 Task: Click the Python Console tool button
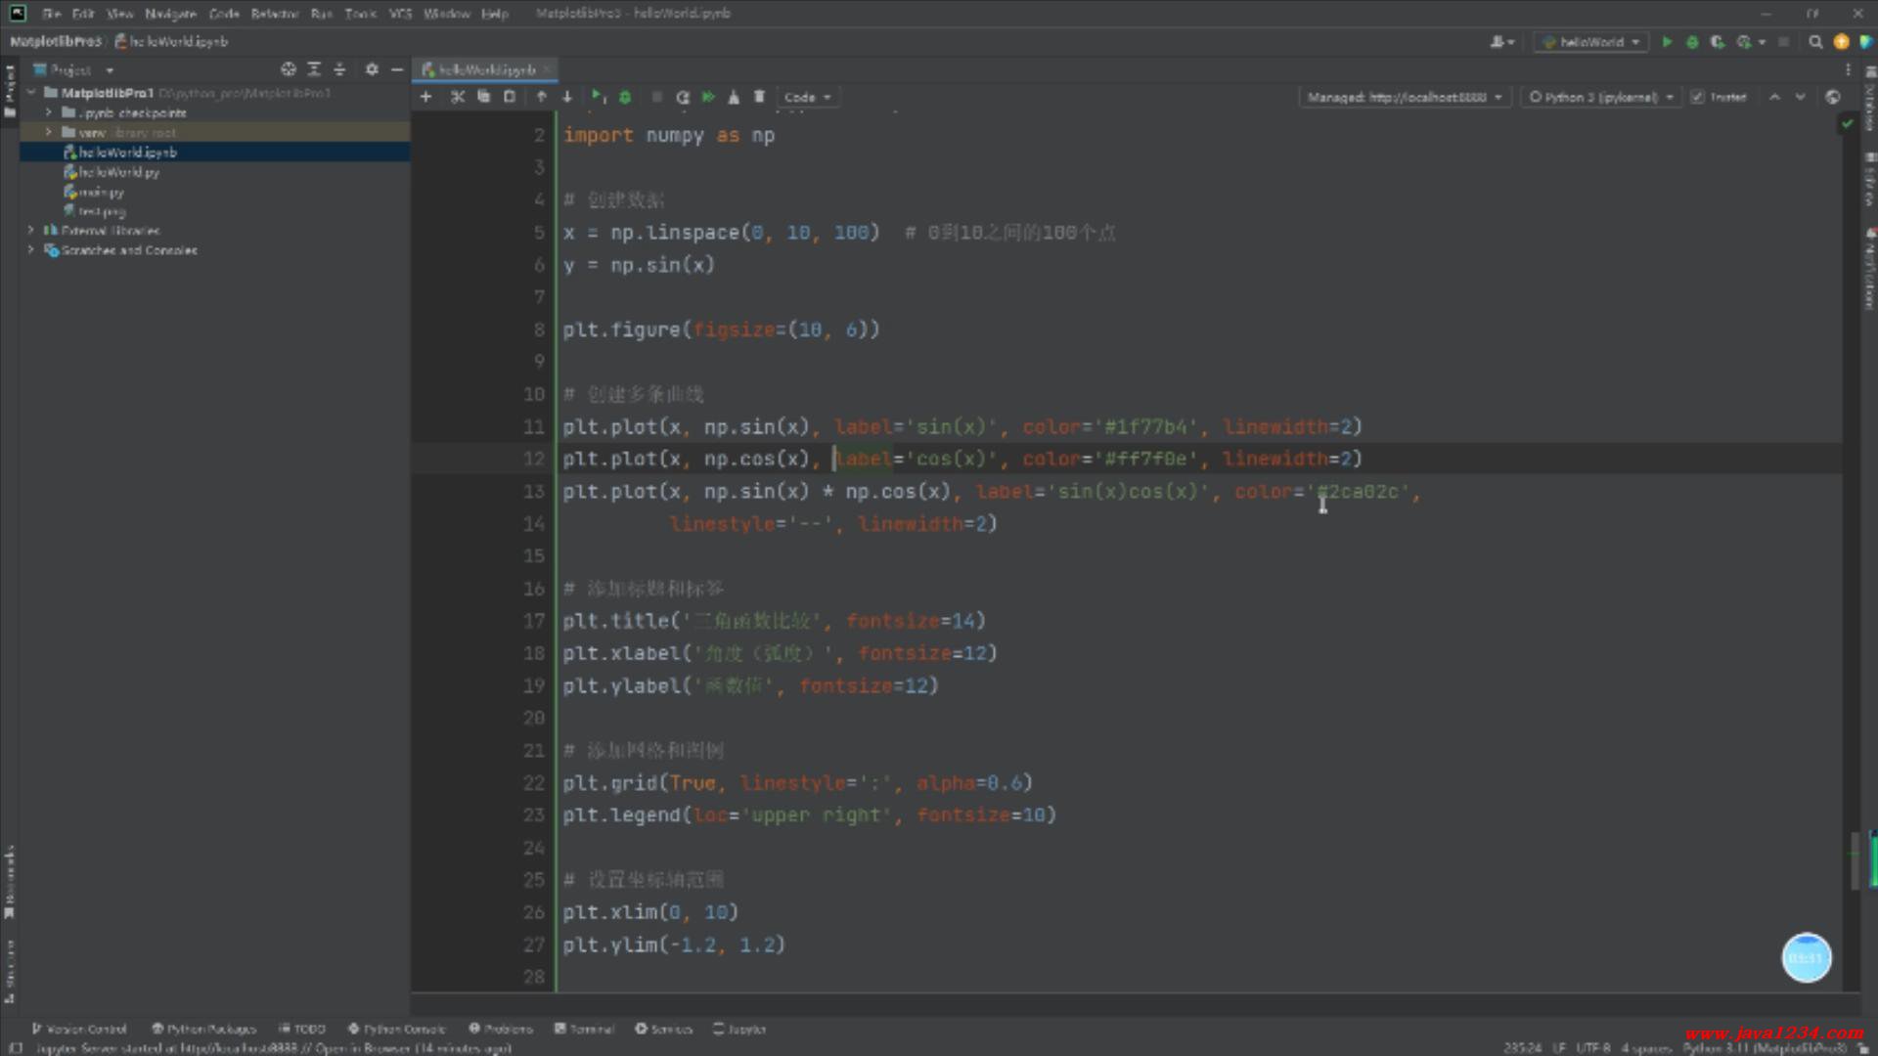click(397, 1029)
